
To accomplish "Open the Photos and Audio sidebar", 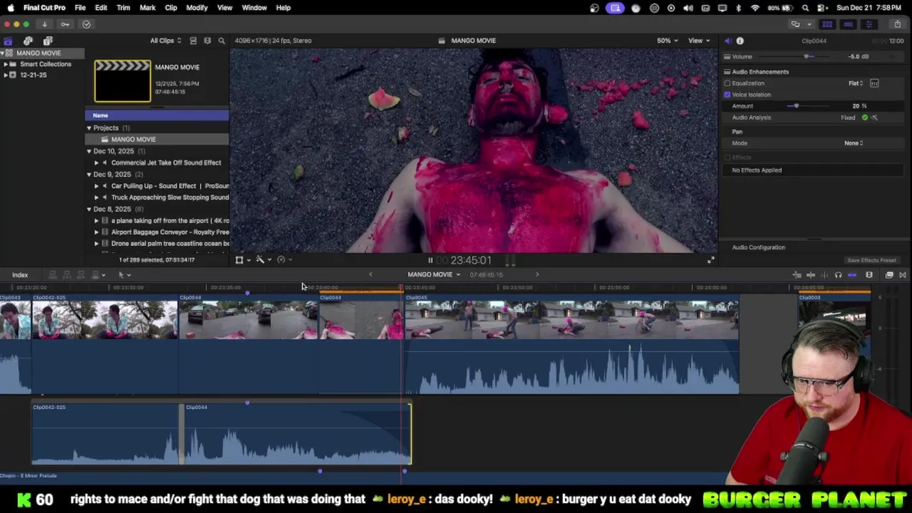I will [x=28, y=41].
